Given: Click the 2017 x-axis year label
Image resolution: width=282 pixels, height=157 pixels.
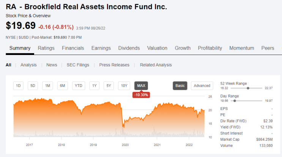Looking at the screenshot, I should pos(29,145).
